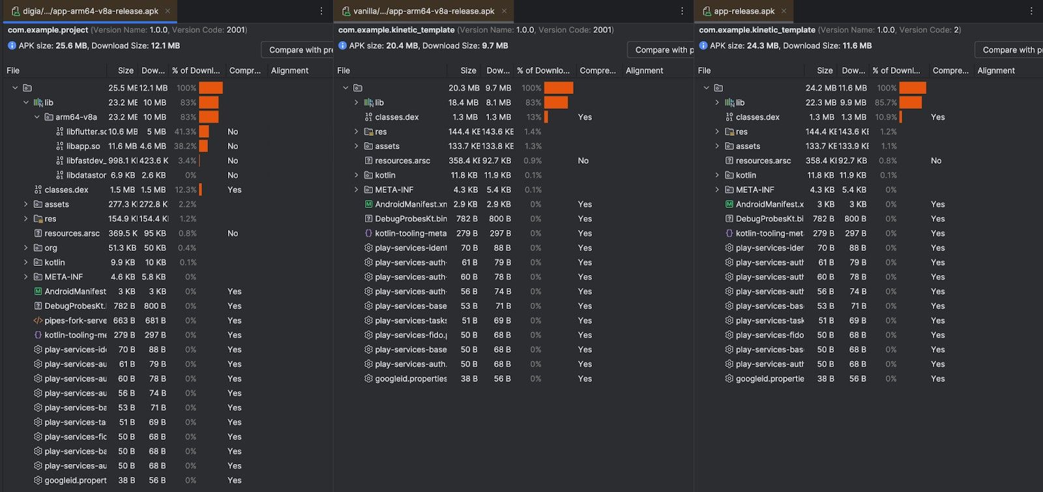Select googleid.properties row in middle pane
The height and width of the screenshot is (492, 1043).
click(514, 379)
